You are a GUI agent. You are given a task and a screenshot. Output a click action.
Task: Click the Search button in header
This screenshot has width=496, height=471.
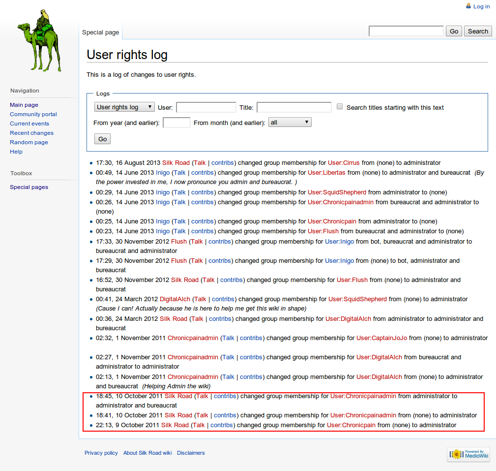[x=478, y=31]
